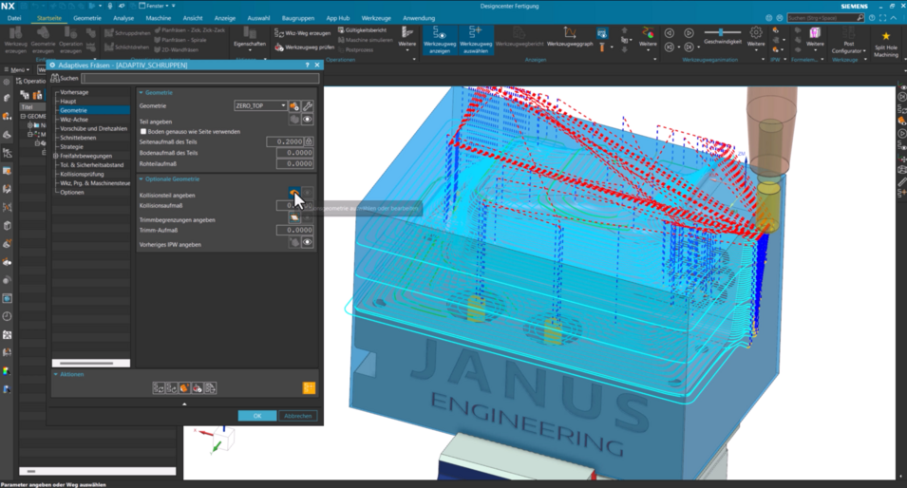Open the Datei menu
The height and width of the screenshot is (488, 907).
[x=14, y=18]
